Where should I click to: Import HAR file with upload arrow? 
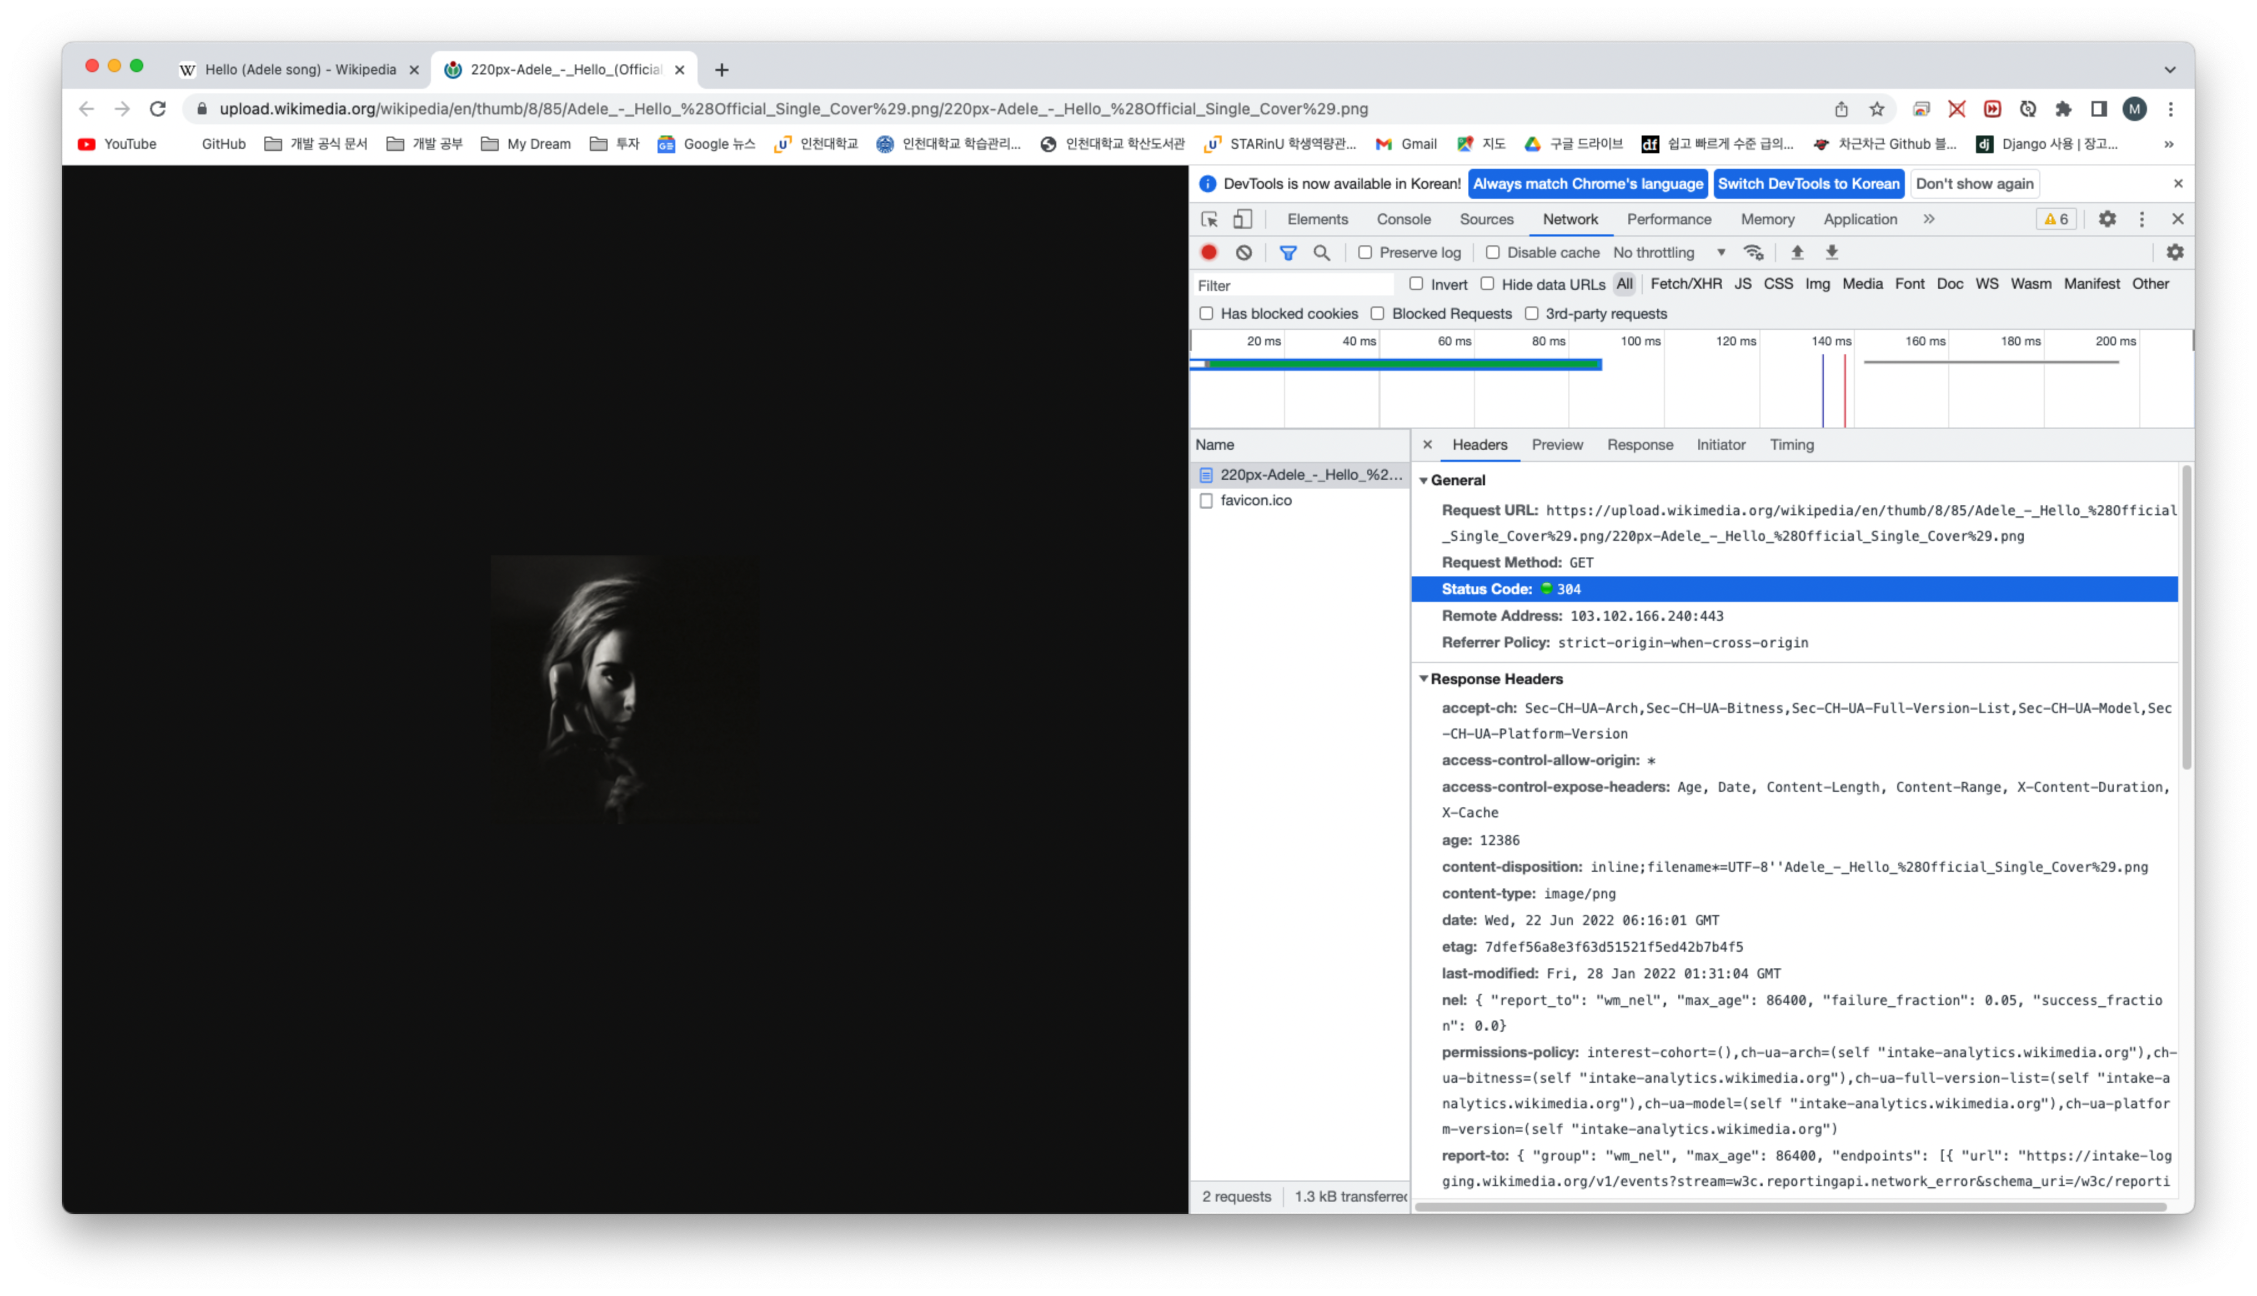(1797, 253)
